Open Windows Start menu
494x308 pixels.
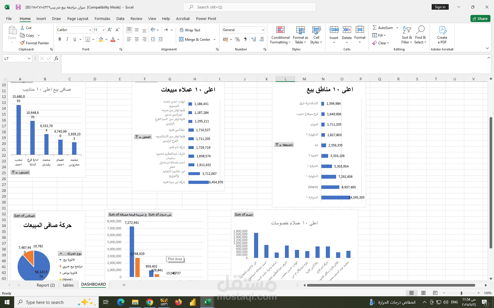(x=7, y=302)
